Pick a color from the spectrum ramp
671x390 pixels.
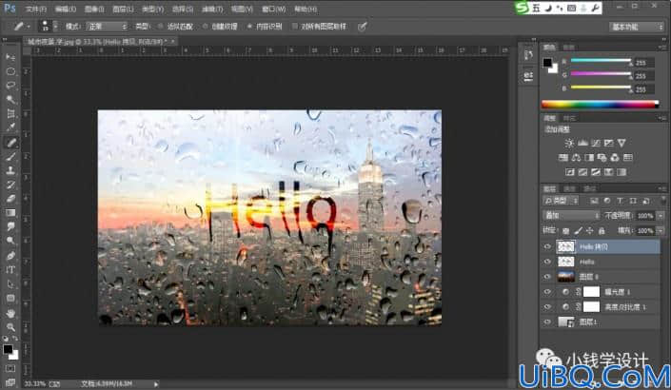point(600,104)
